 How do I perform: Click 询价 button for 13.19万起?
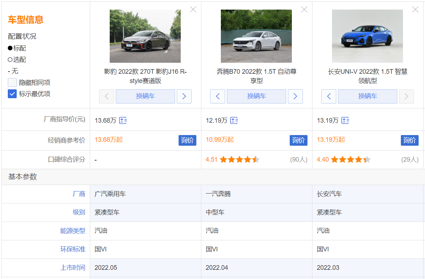[x=409, y=140]
